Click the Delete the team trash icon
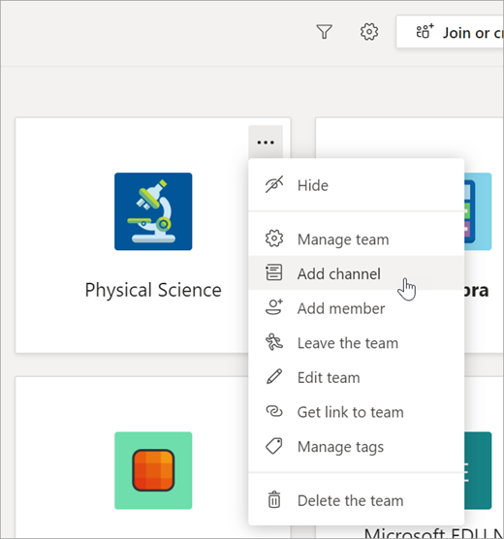This screenshot has height=539, width=504. tap(274, 499)
